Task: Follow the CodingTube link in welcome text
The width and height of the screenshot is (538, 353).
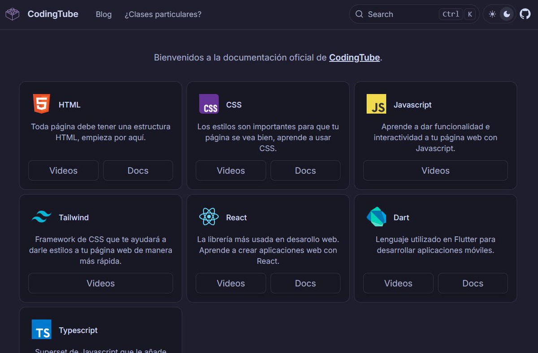Action: coord(355,57)
